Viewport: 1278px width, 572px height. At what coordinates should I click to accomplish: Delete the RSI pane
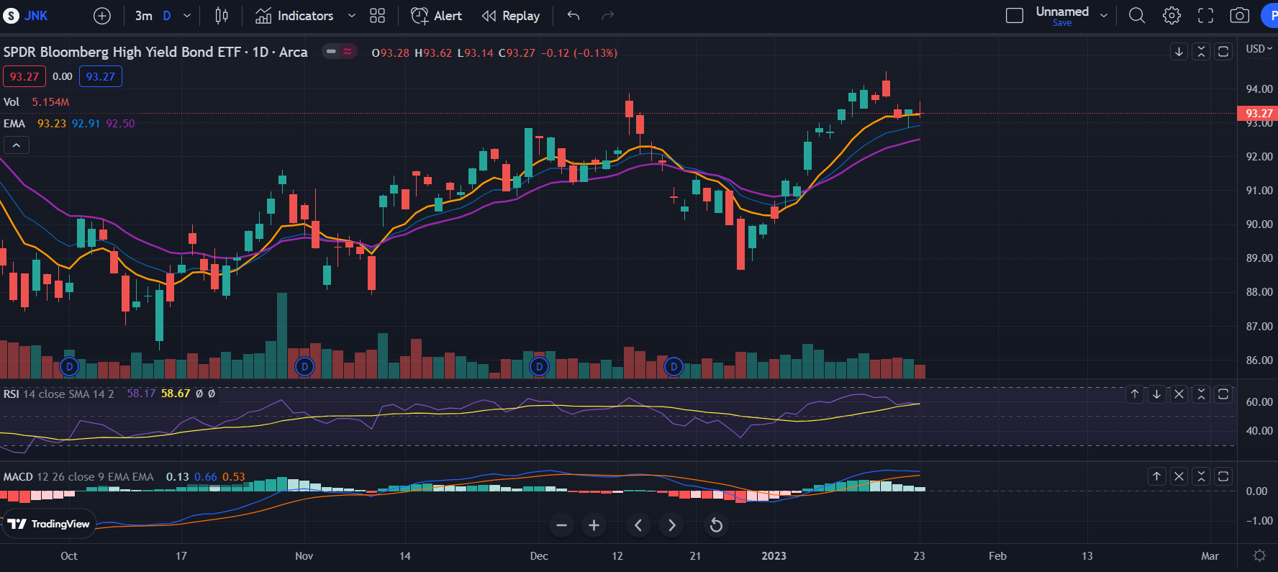(x=1179, y=394)
